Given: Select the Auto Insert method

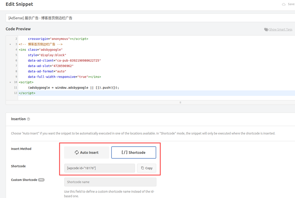Looking at the screenshot, I should [86, 152].
